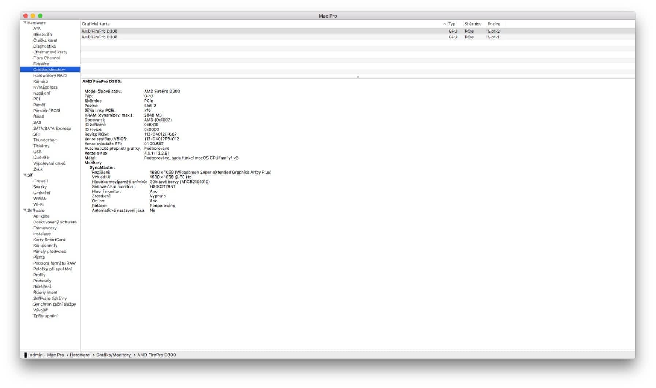Select Ethernetové karty entry

(50, 52)
